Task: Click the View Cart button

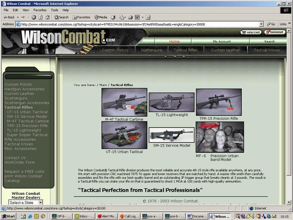Action: (251, 32)
